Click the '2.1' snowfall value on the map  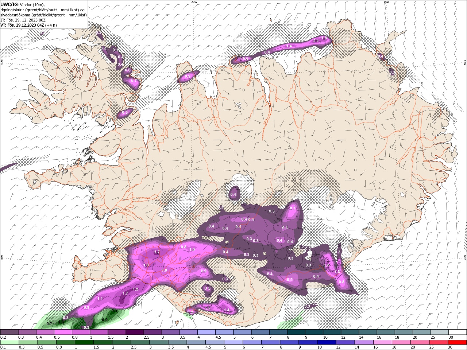[x=316, y=41]
